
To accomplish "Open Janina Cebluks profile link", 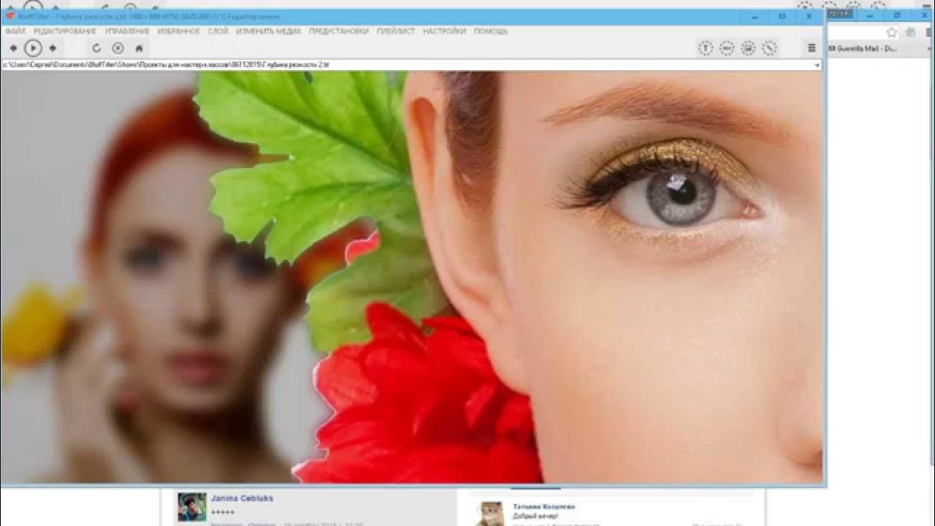I will coord(242,498).
